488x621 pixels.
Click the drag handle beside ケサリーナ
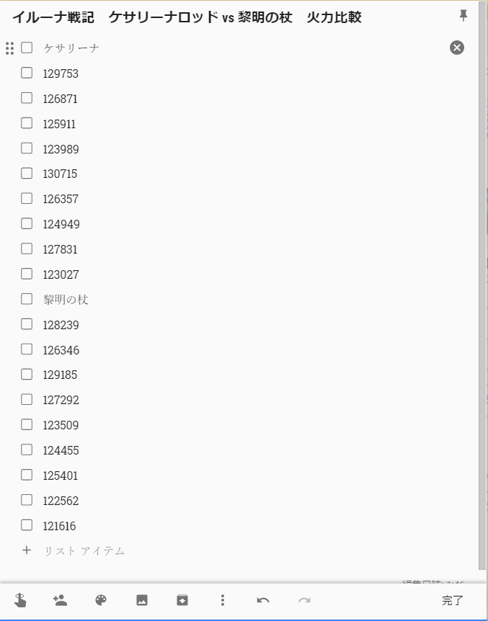coord(9,48)
